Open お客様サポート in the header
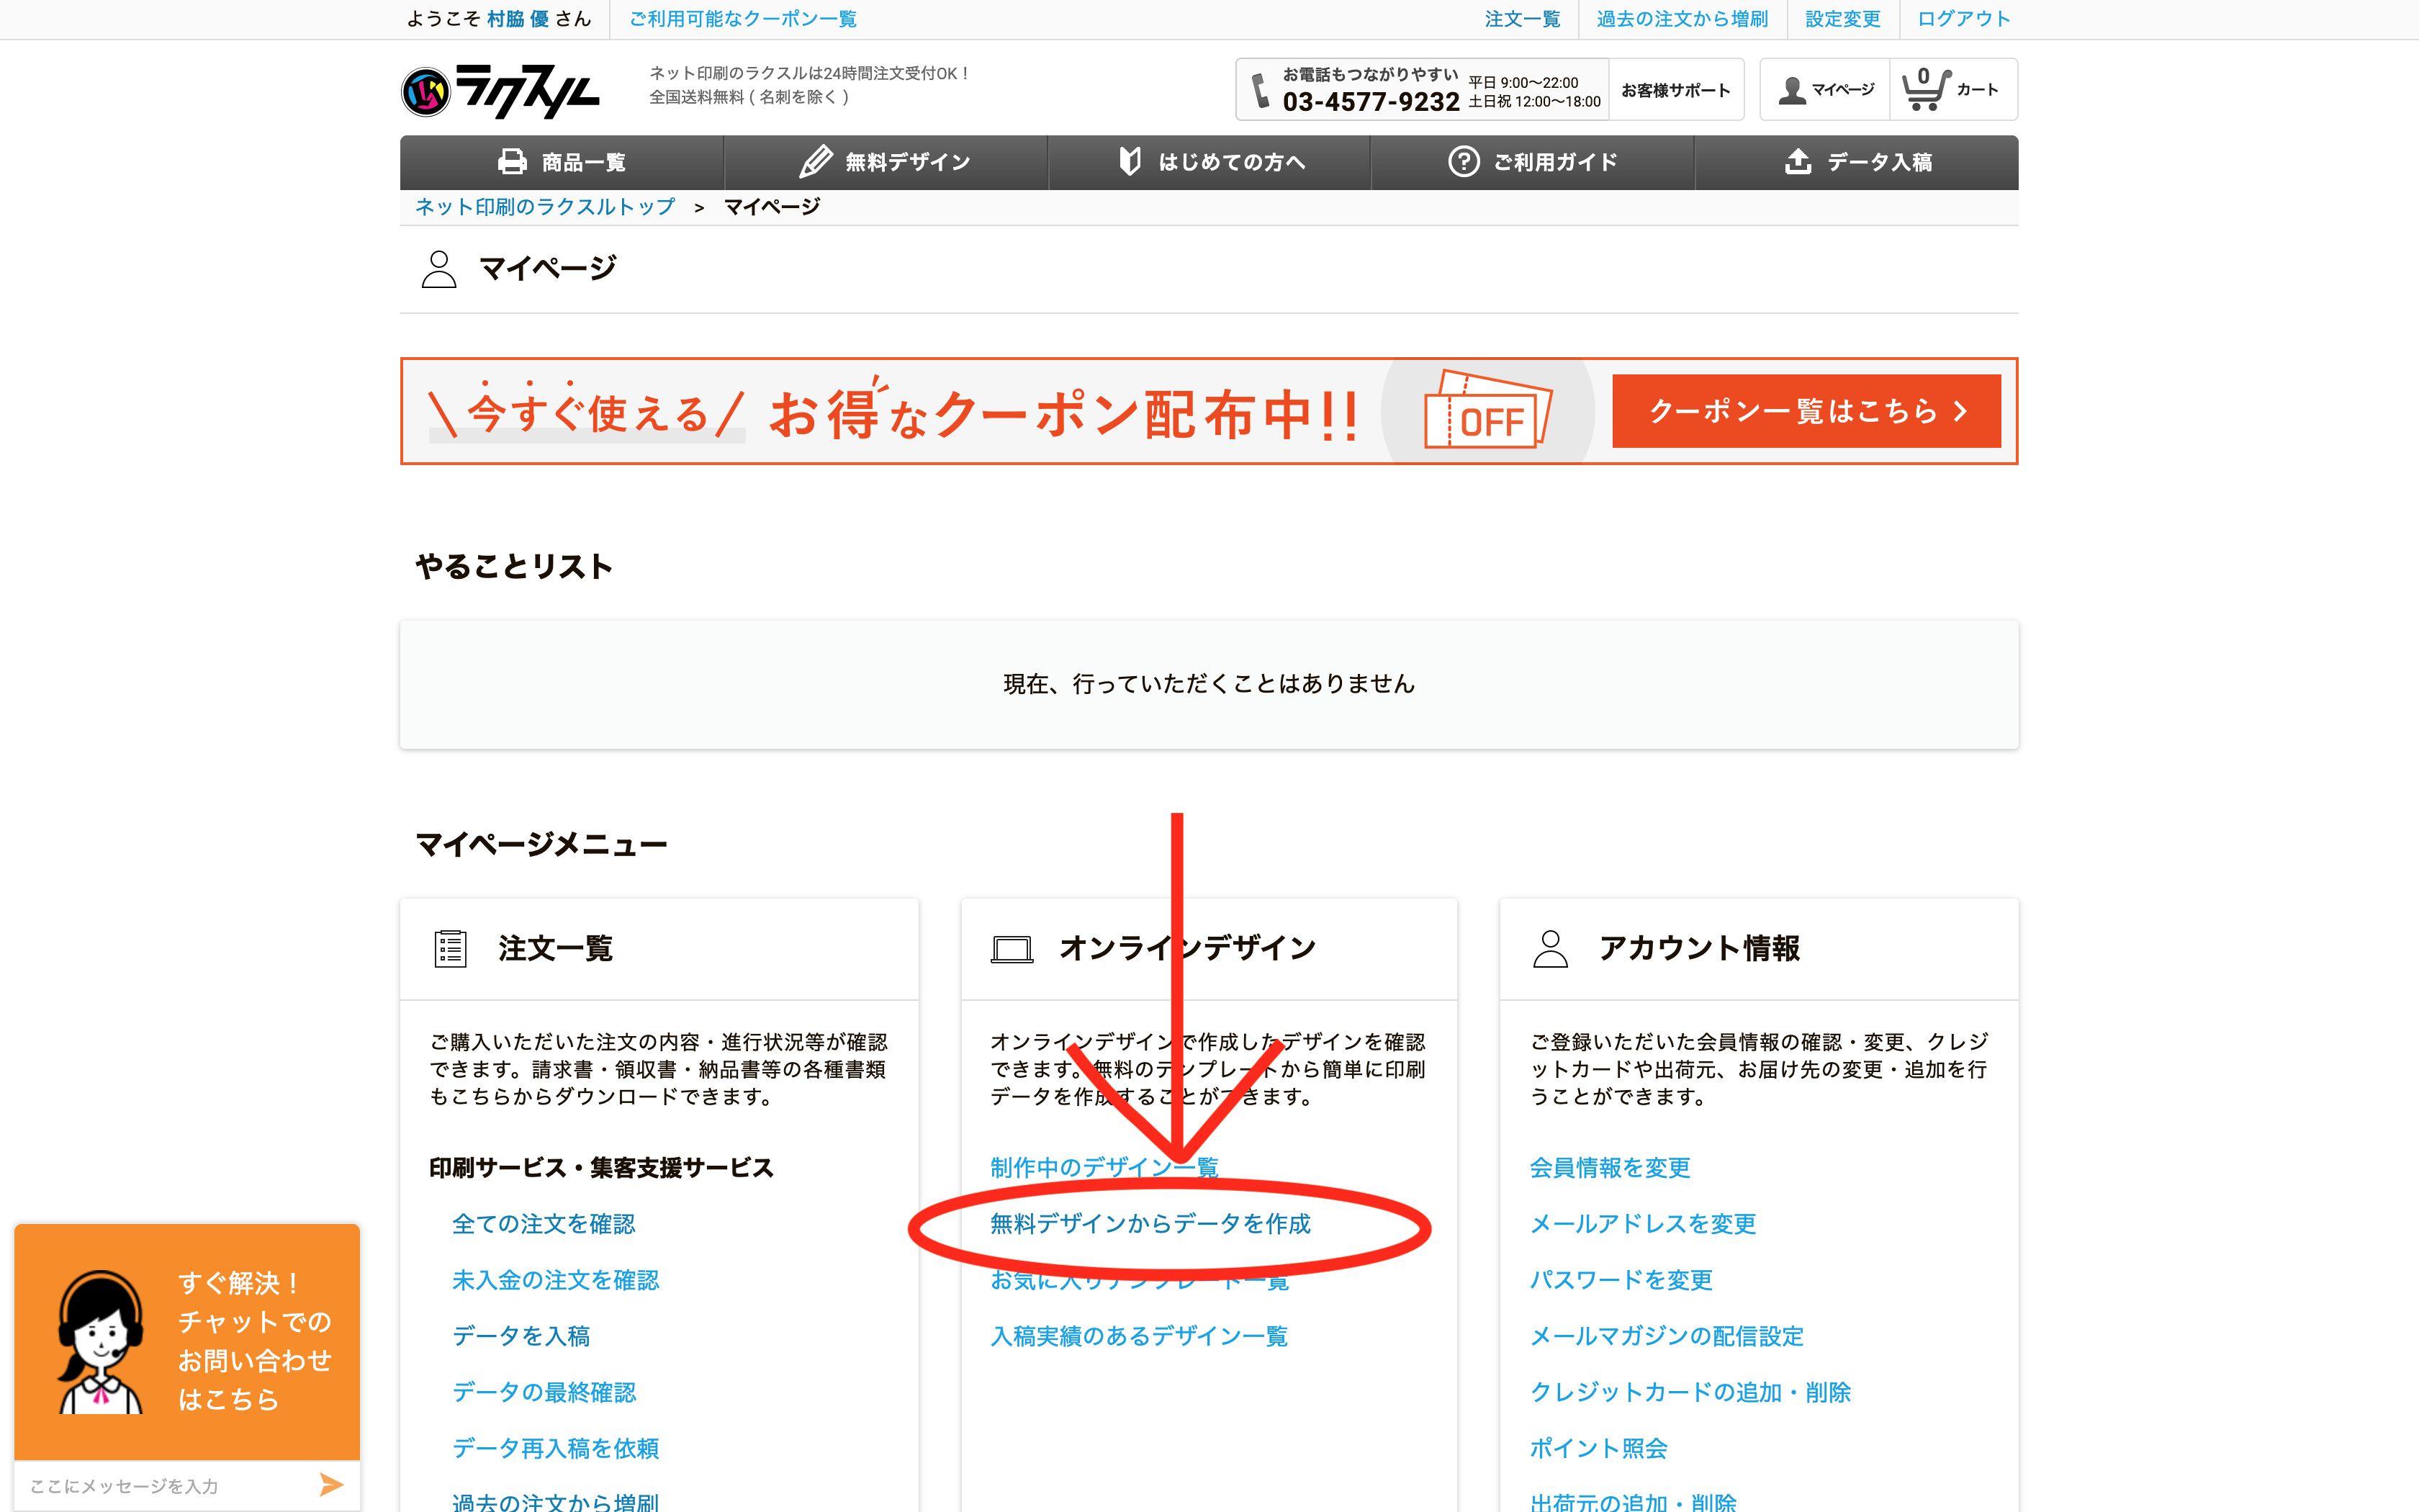Screen dimensions: 2419x1512 (x=1675, y=90)
